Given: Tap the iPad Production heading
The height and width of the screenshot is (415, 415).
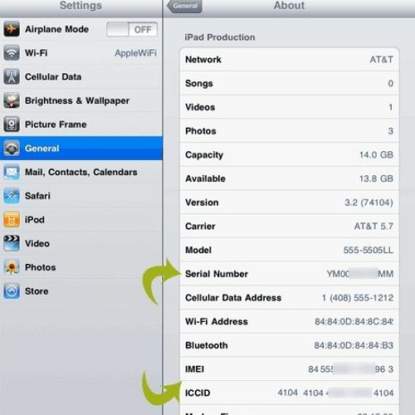Looking at the screenshot, I should tap(220, 37).
